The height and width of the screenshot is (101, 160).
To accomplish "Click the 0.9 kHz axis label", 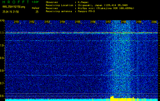I will (x=2, y=58).
